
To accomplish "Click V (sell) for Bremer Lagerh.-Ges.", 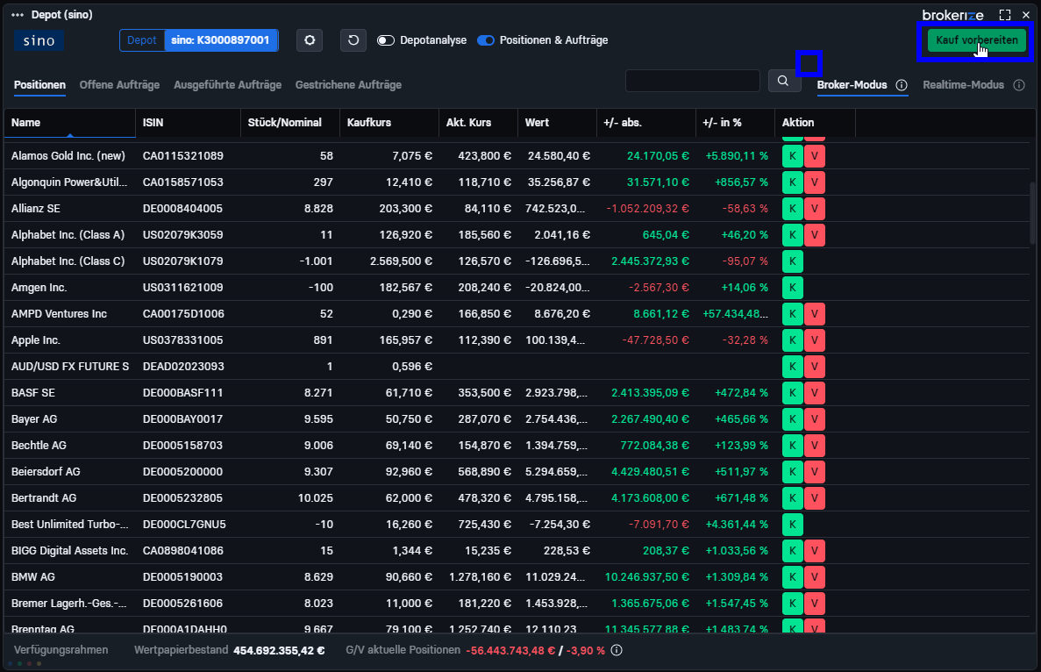I will pyautogui.click(x=815, y=604).
